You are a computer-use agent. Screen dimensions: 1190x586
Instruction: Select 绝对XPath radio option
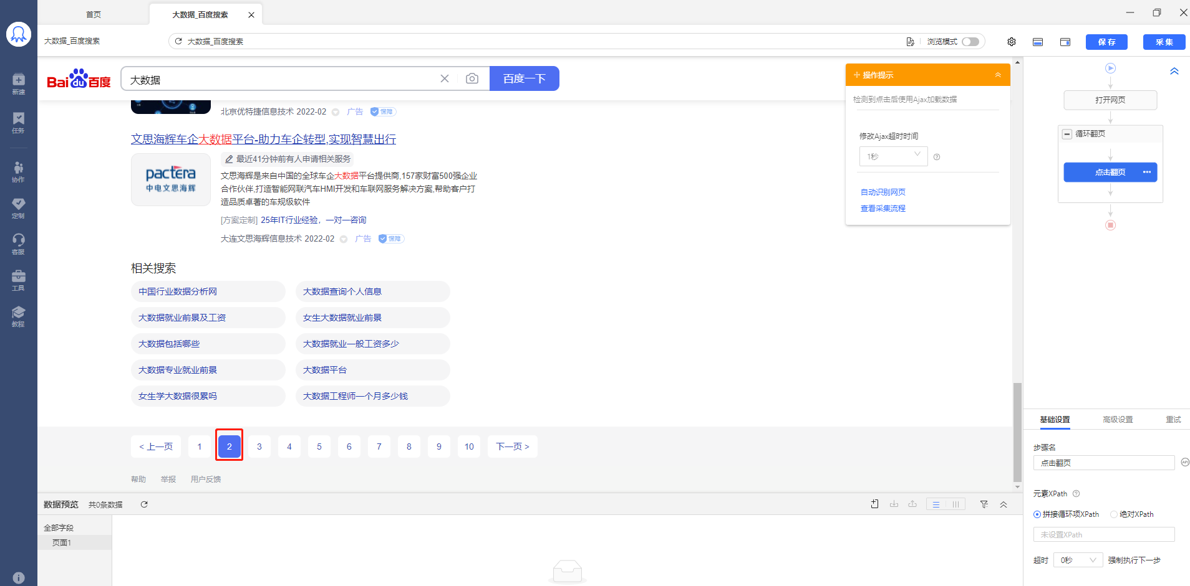pos(1113,514)
